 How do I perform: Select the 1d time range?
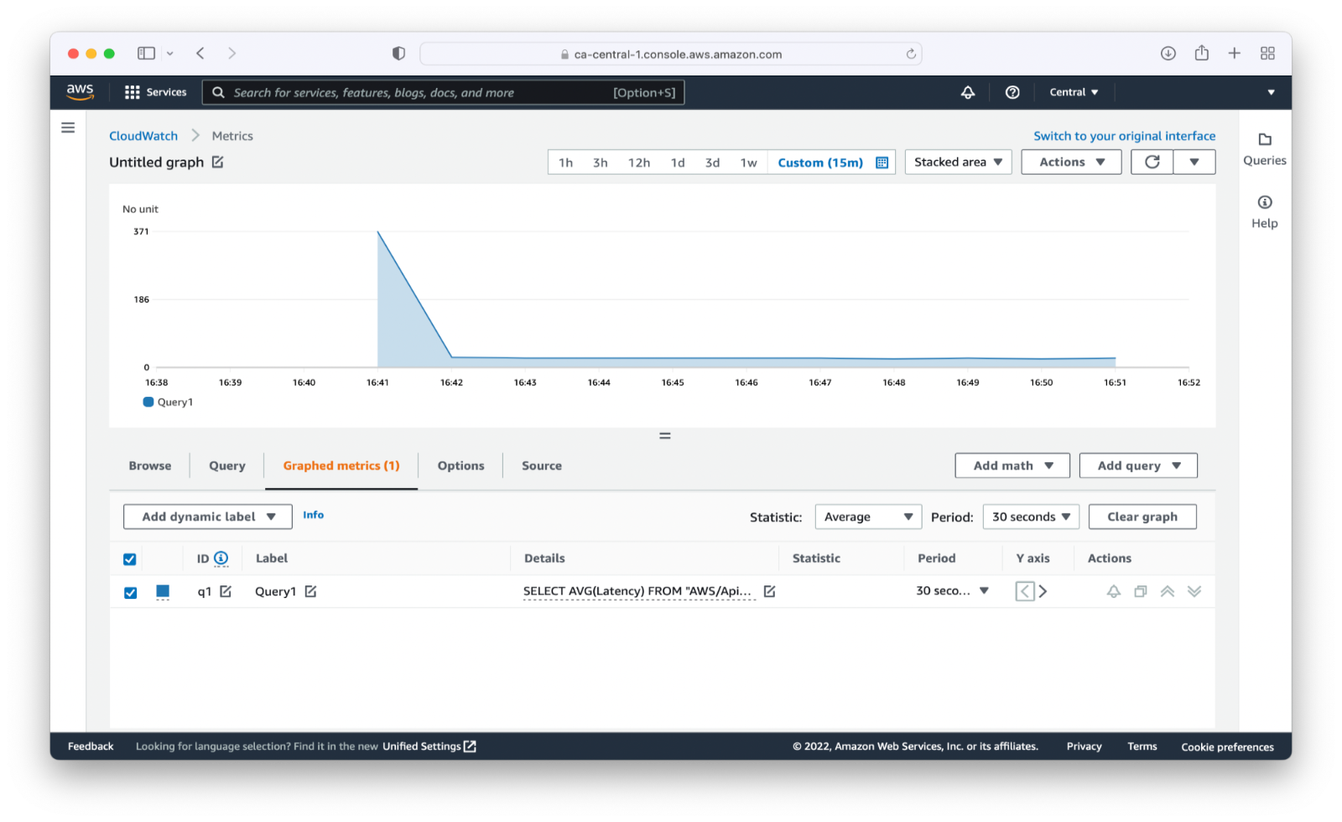(x=678, y=163)
